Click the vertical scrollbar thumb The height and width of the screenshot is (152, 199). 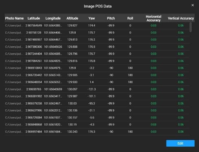click(190, 27)
